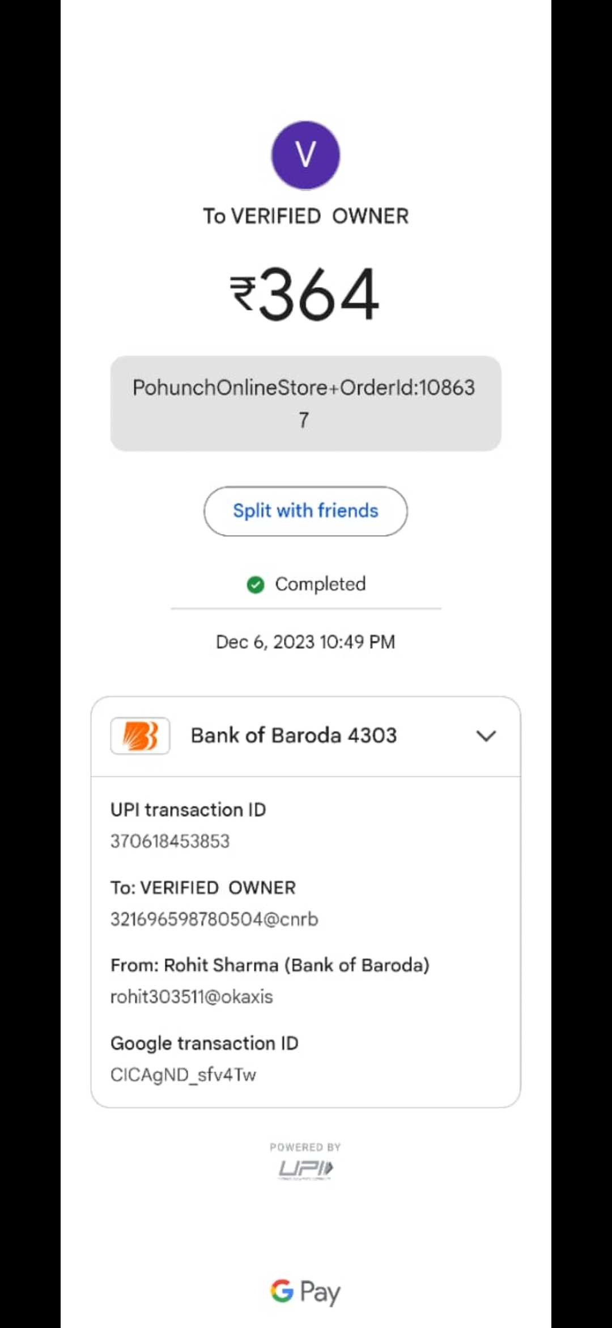
Task: Select the UPI transaction ID number 370618453853
Action: [x=170, y=841]
